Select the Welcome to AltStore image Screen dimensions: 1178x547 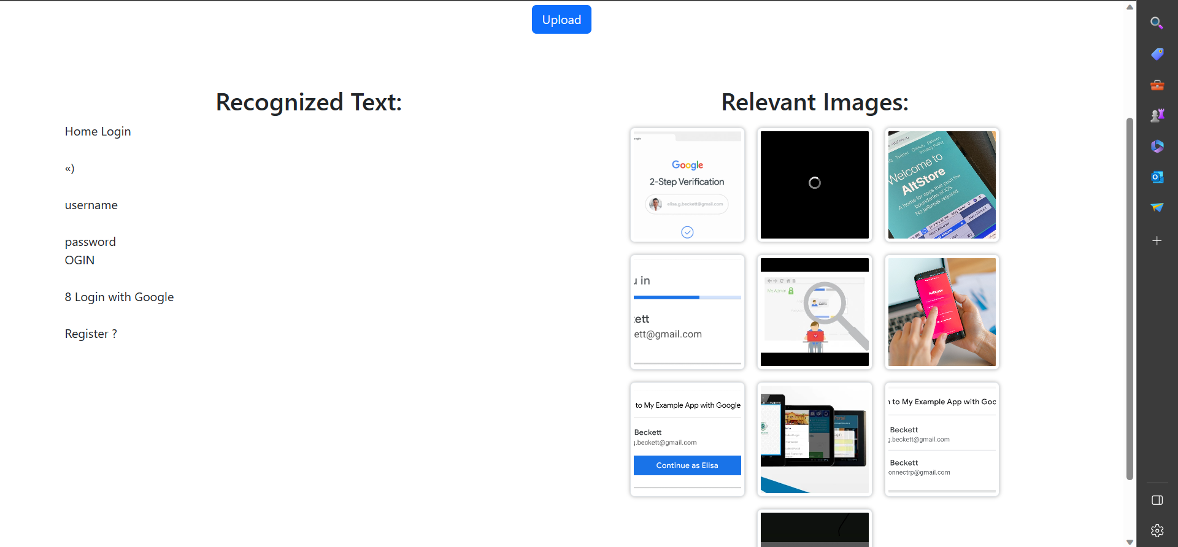pos(941,185)
